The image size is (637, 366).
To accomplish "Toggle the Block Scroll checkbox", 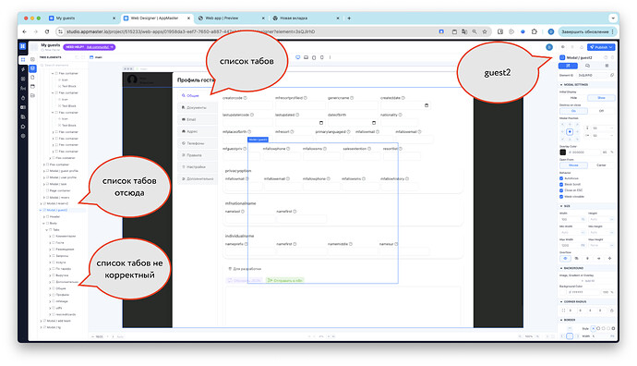I will coord(561,184).
